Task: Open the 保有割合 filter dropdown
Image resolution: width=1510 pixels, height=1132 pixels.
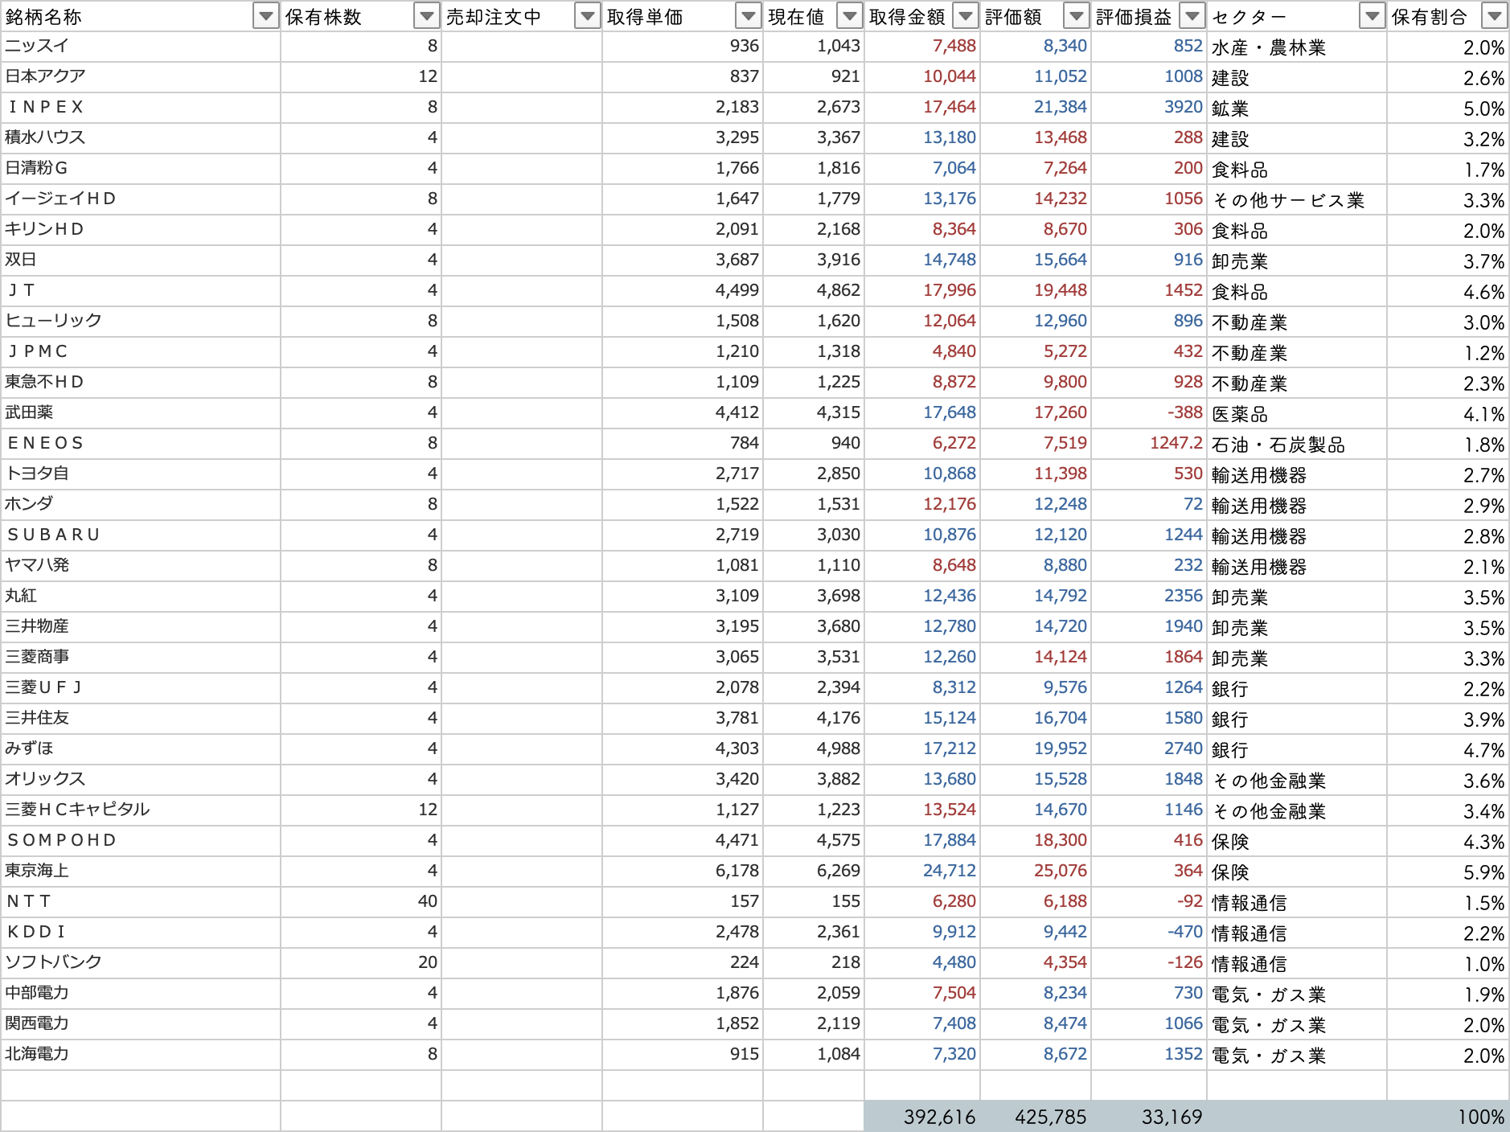Action: (1494, 16)
